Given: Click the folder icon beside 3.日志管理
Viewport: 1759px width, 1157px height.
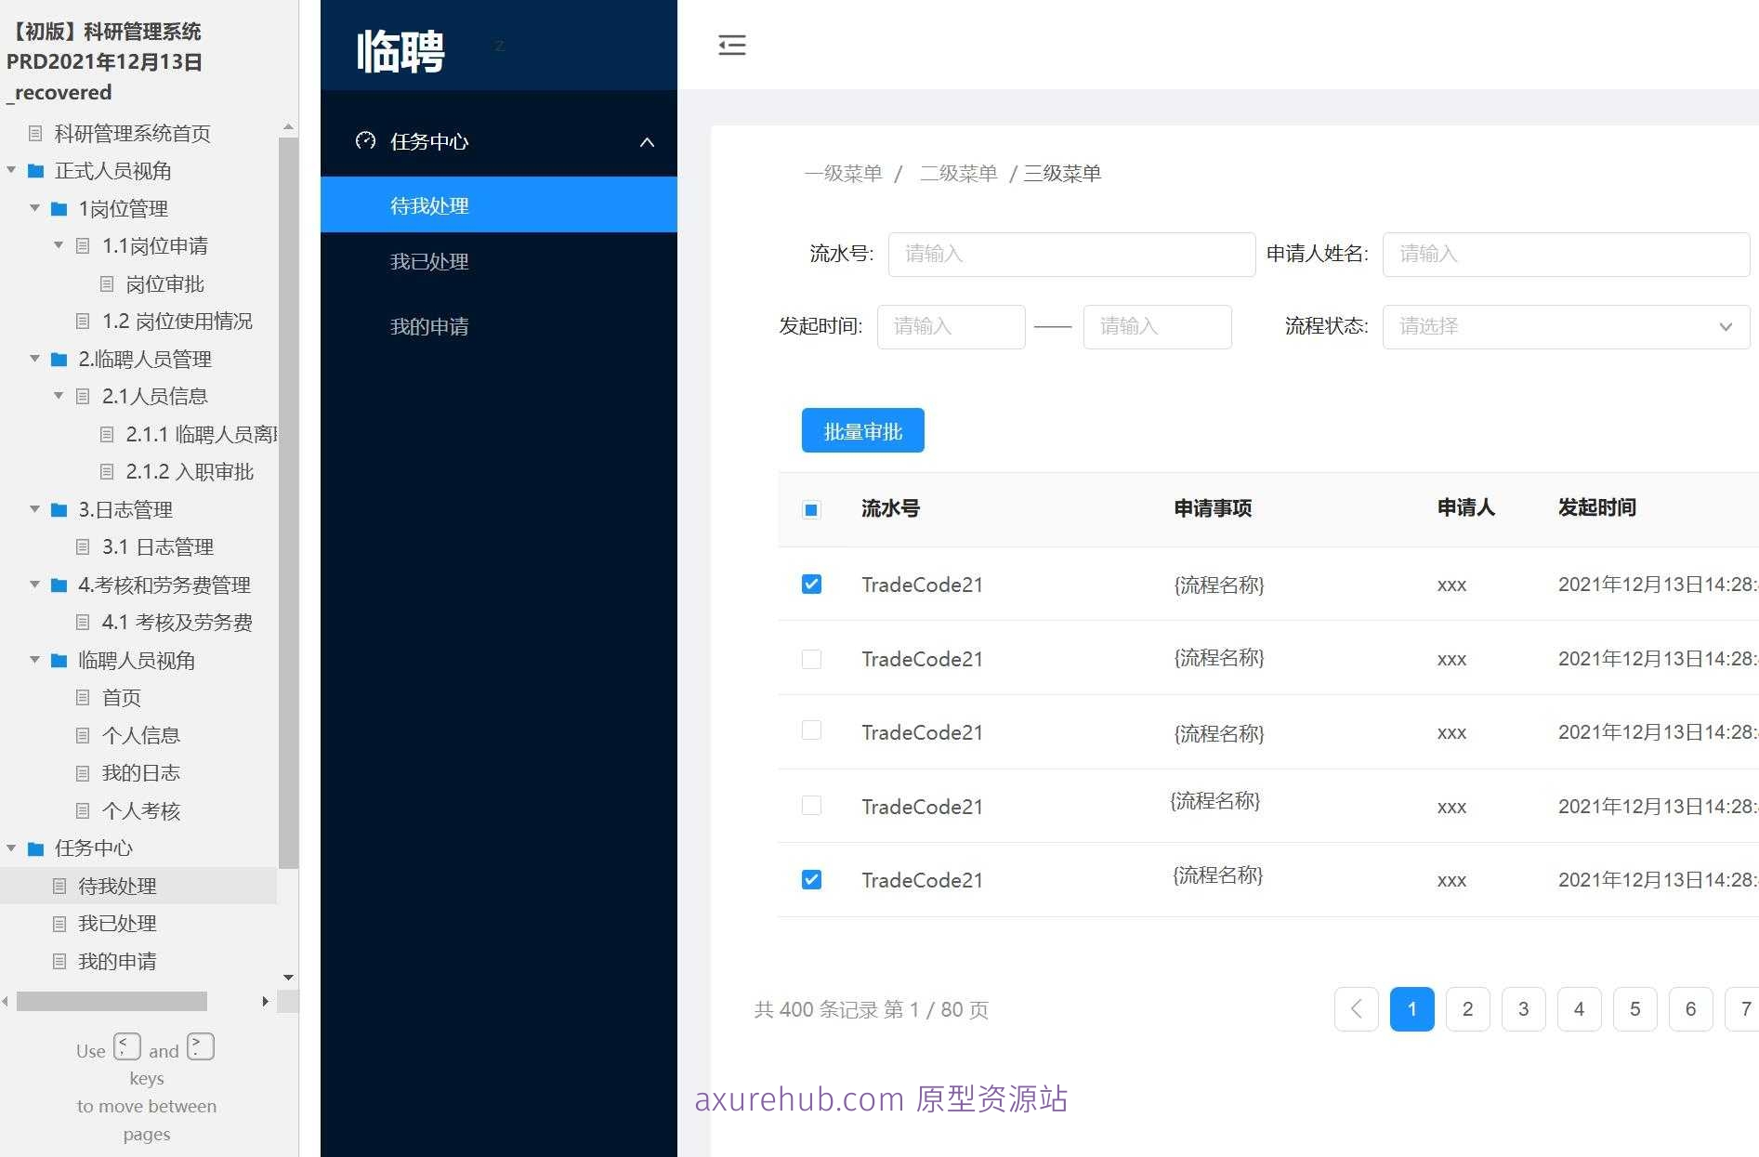Looking at the screenshot, I should (58, 509).
